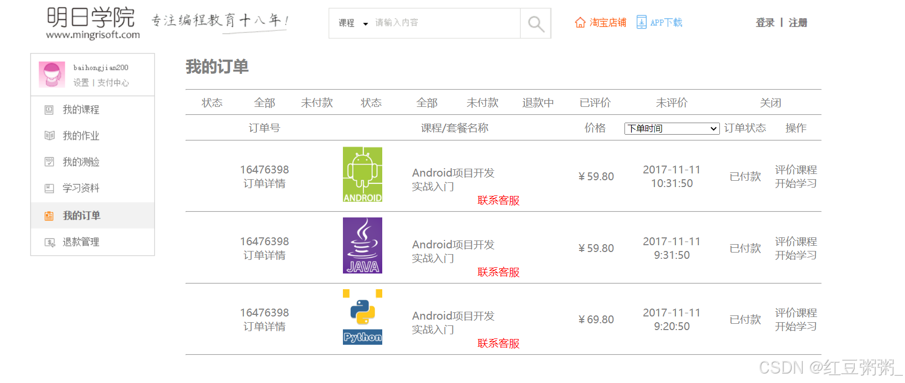Image resolution: width=905 pixels, height=383 pixels.
Task: Click the search magnifier icon
Action: click(535, 24)
